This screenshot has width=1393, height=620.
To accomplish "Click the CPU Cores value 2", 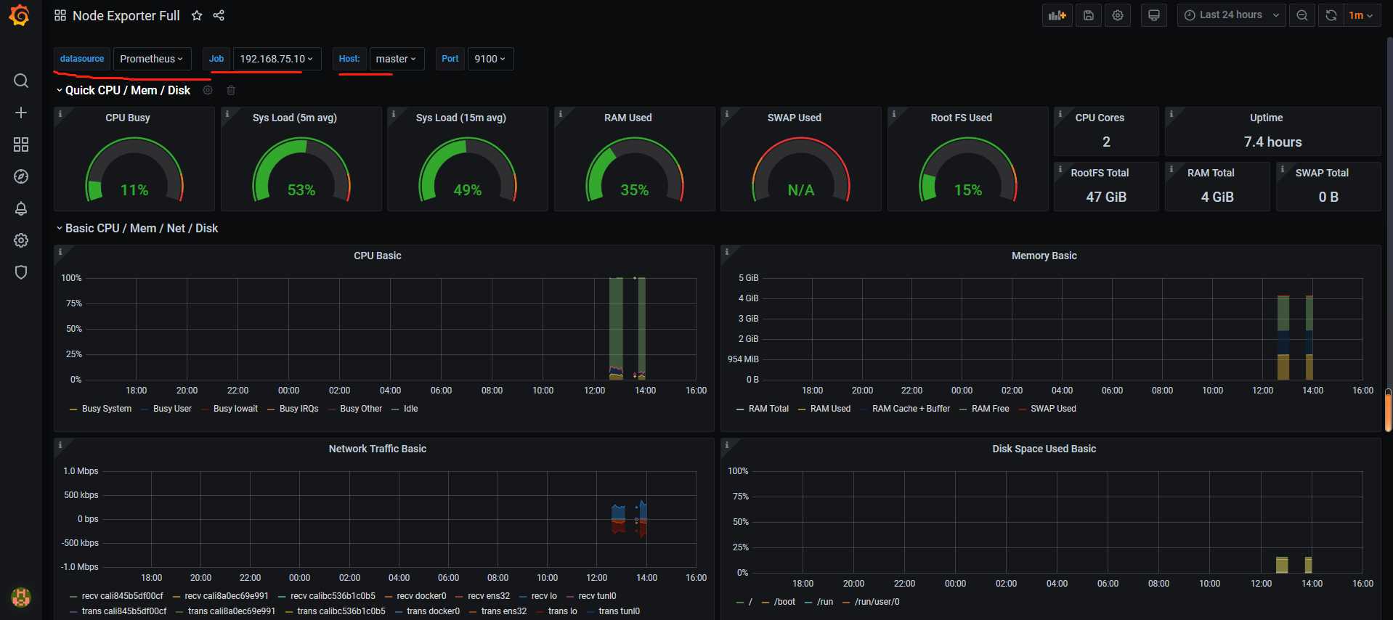I will click(x=1106, y=142).
